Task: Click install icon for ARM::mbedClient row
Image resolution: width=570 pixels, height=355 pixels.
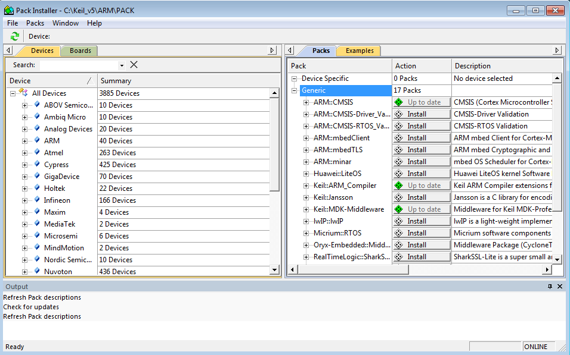Action: click(x=399, y=138)
